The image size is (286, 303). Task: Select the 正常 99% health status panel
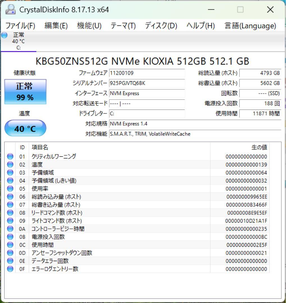25,91
